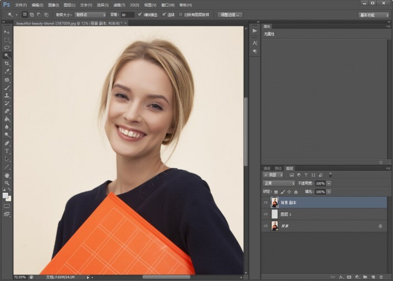Toggle the 消除锯齿 anti-alias checkbox
This screenshot has width=393, height=281.
click(139, 15)
